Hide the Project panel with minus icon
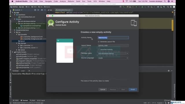 coord(45,10)
